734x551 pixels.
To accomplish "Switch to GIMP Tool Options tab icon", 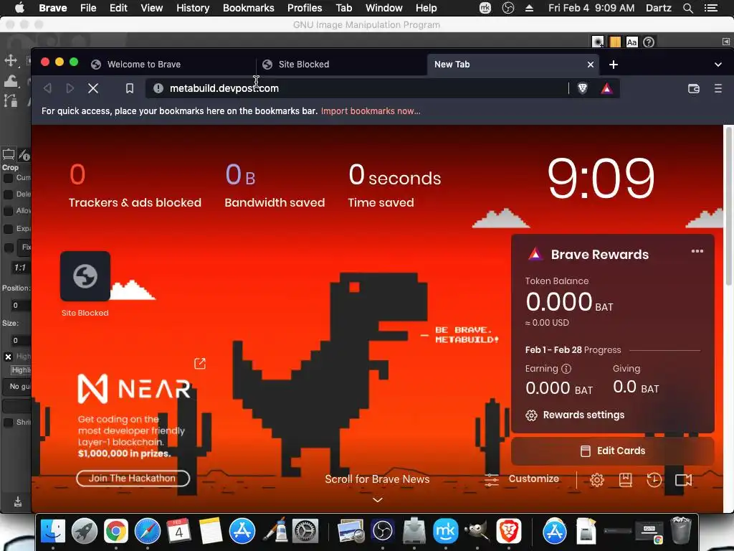I will tap(9, 154).
